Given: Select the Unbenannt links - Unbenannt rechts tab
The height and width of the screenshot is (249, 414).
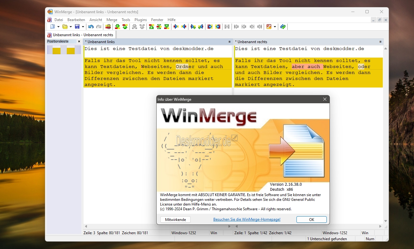Looking at the screenshot, I should pyautogui.click(x=81, y=35).
